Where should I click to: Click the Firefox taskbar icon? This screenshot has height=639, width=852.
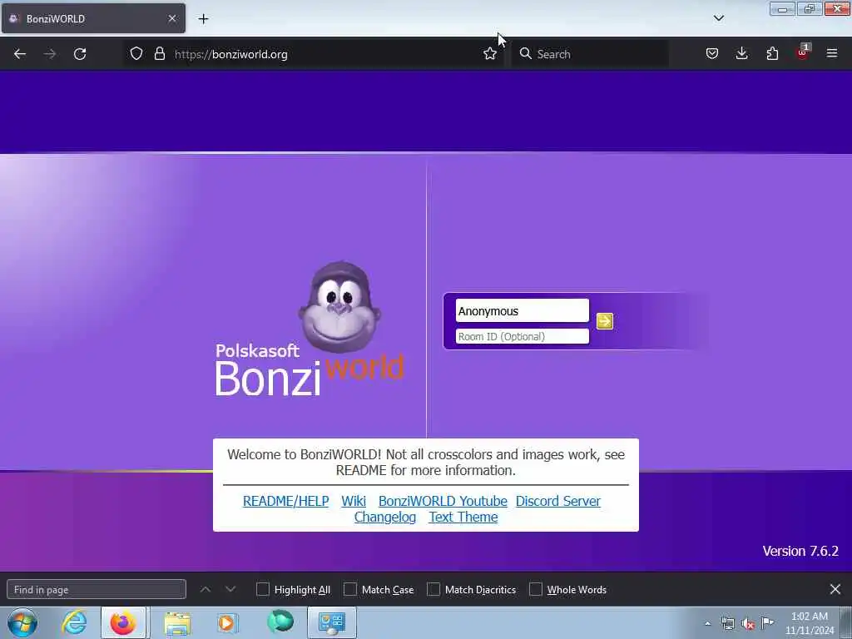point(123,622)
